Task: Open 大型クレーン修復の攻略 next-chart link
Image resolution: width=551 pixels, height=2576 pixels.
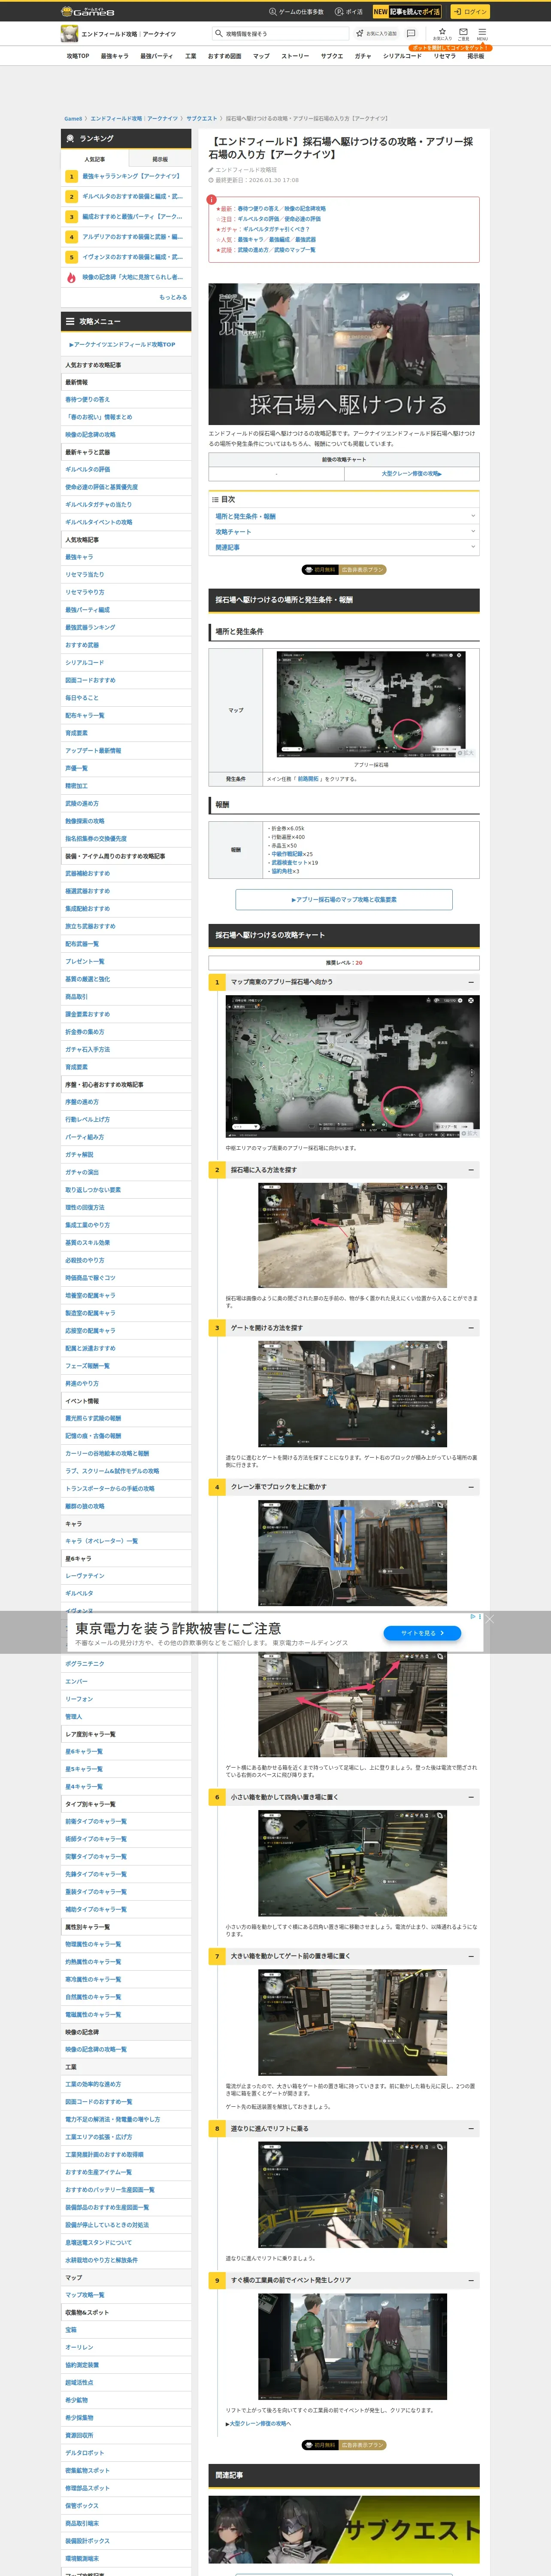Action: (411, 473)
